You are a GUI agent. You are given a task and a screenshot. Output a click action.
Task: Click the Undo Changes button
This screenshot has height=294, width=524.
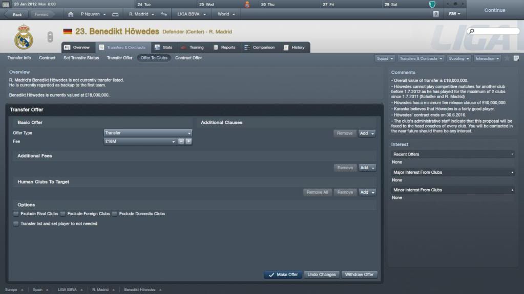tap(322, 275)
